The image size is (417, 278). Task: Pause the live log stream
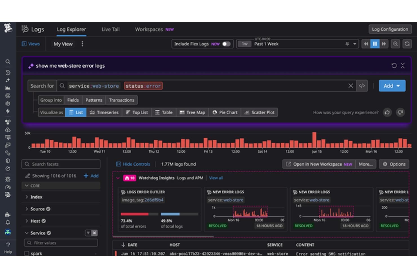tap(375, 44)
